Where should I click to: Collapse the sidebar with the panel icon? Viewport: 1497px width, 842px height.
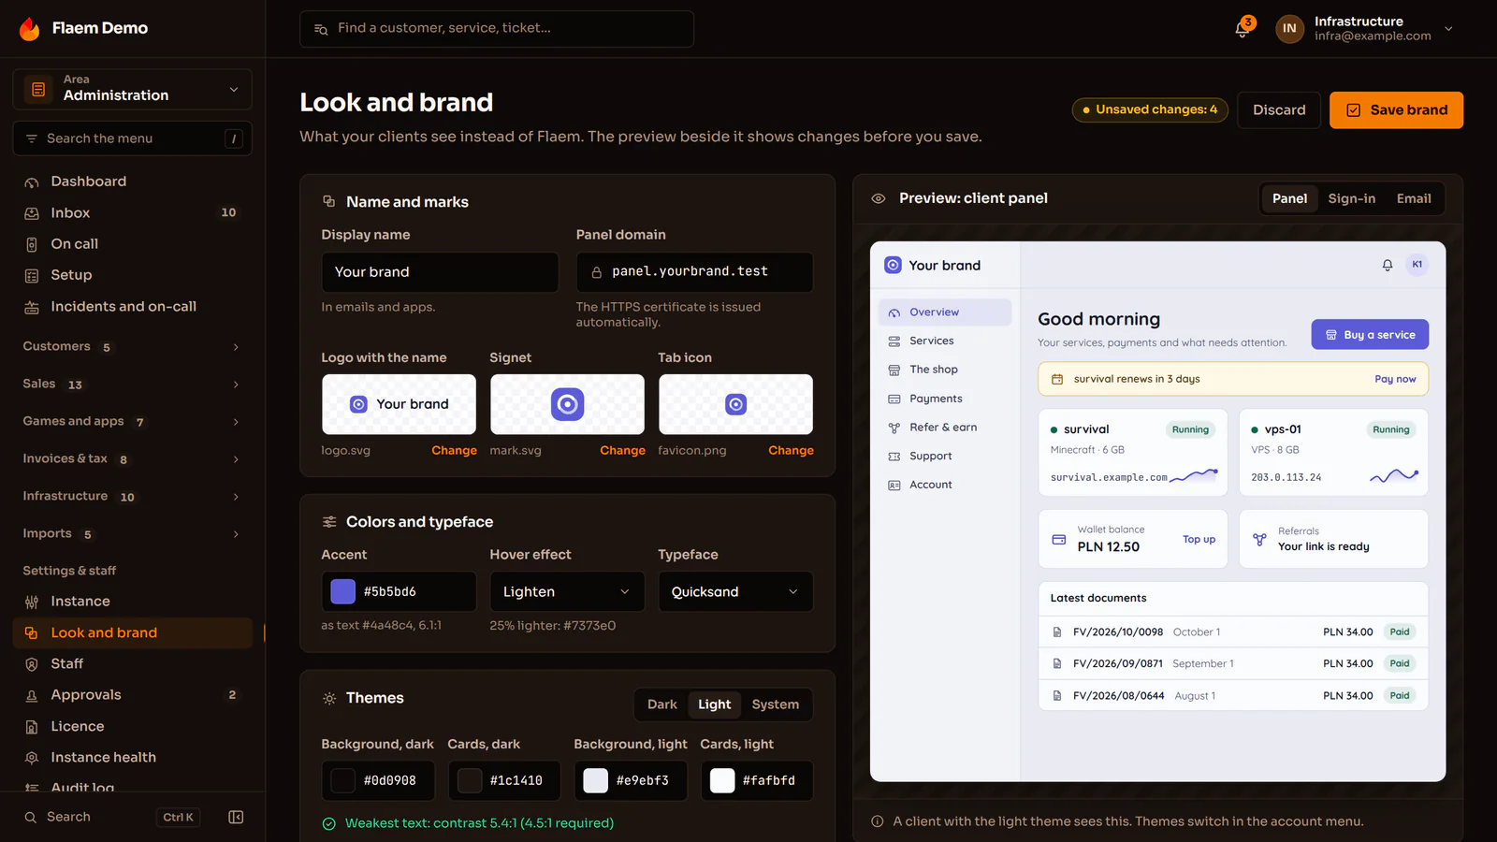[236, 818]
